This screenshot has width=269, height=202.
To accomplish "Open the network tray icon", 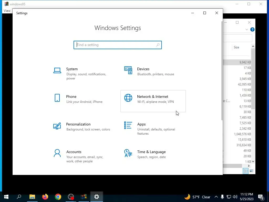I will [229, 197].
